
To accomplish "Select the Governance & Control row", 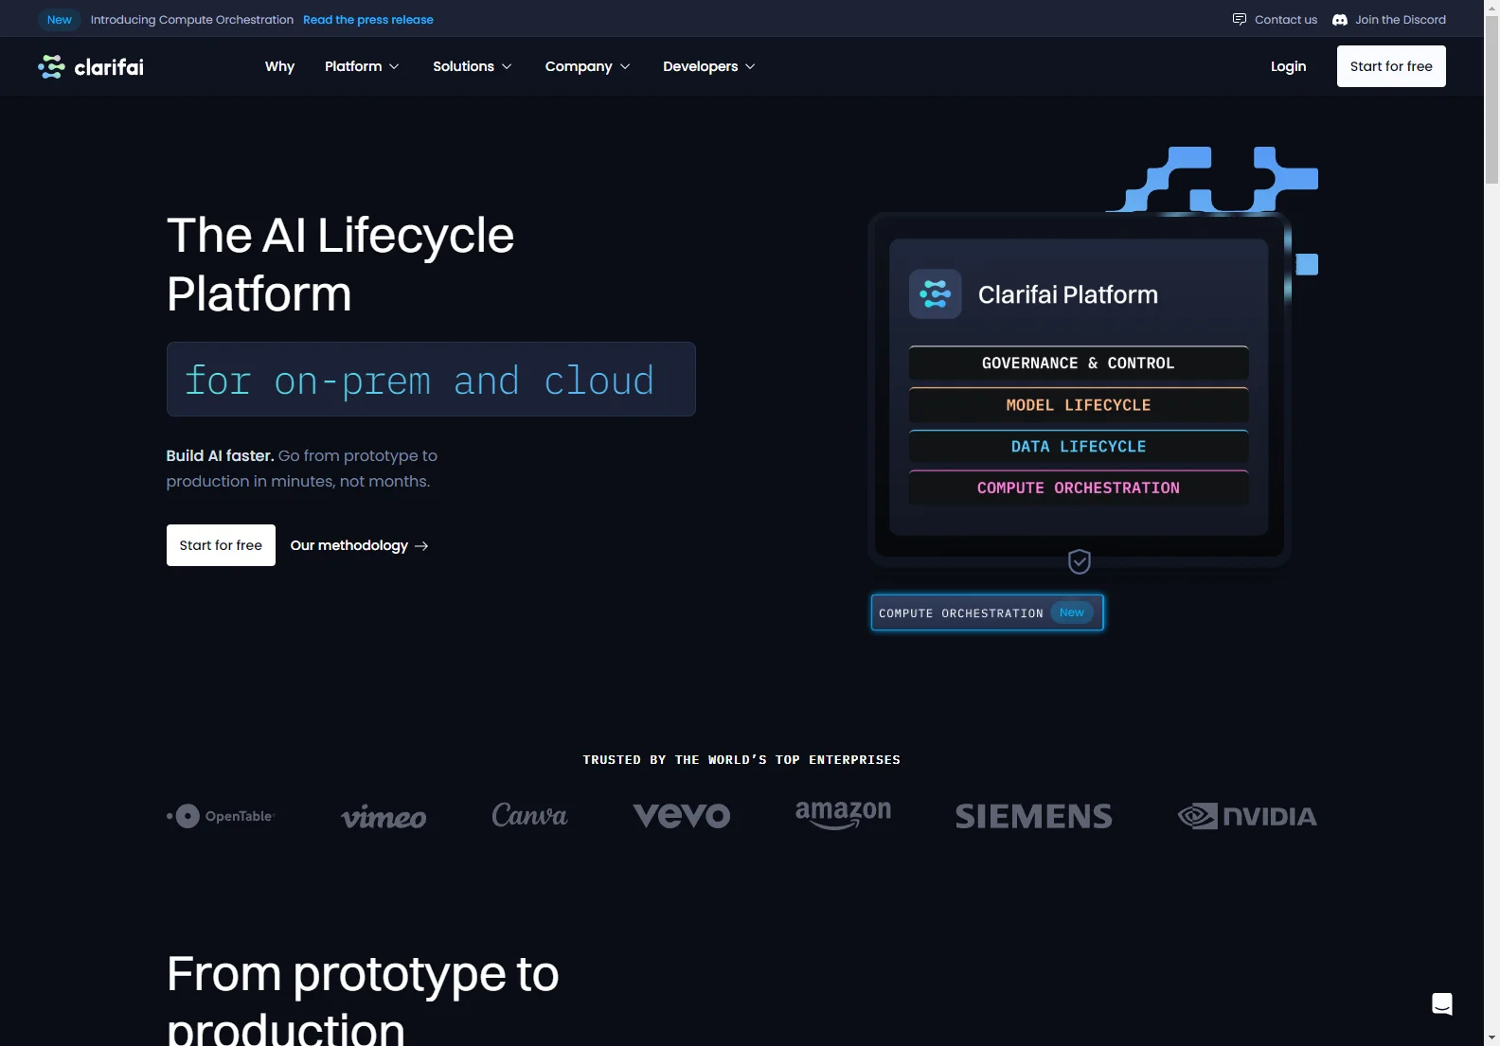I will 1079,363.
